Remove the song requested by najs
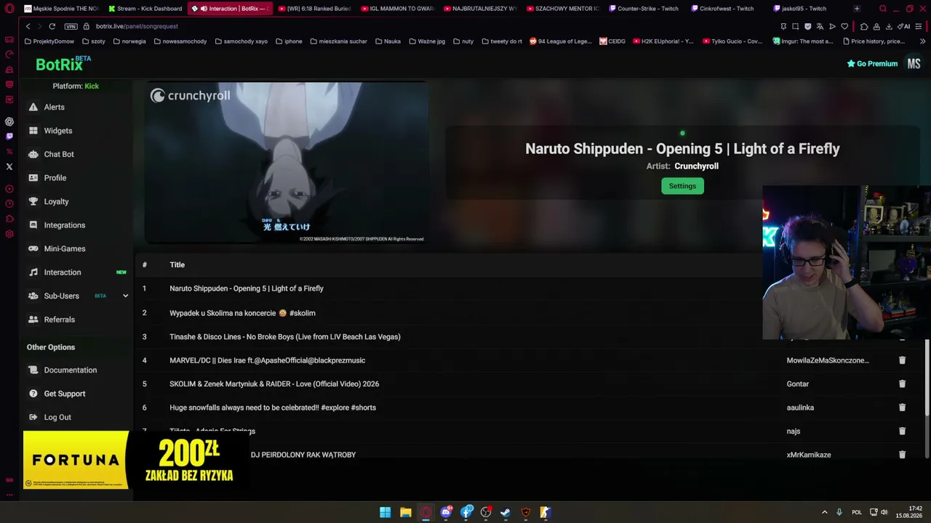Screen dimensions: 931x523 coord(902,431)
